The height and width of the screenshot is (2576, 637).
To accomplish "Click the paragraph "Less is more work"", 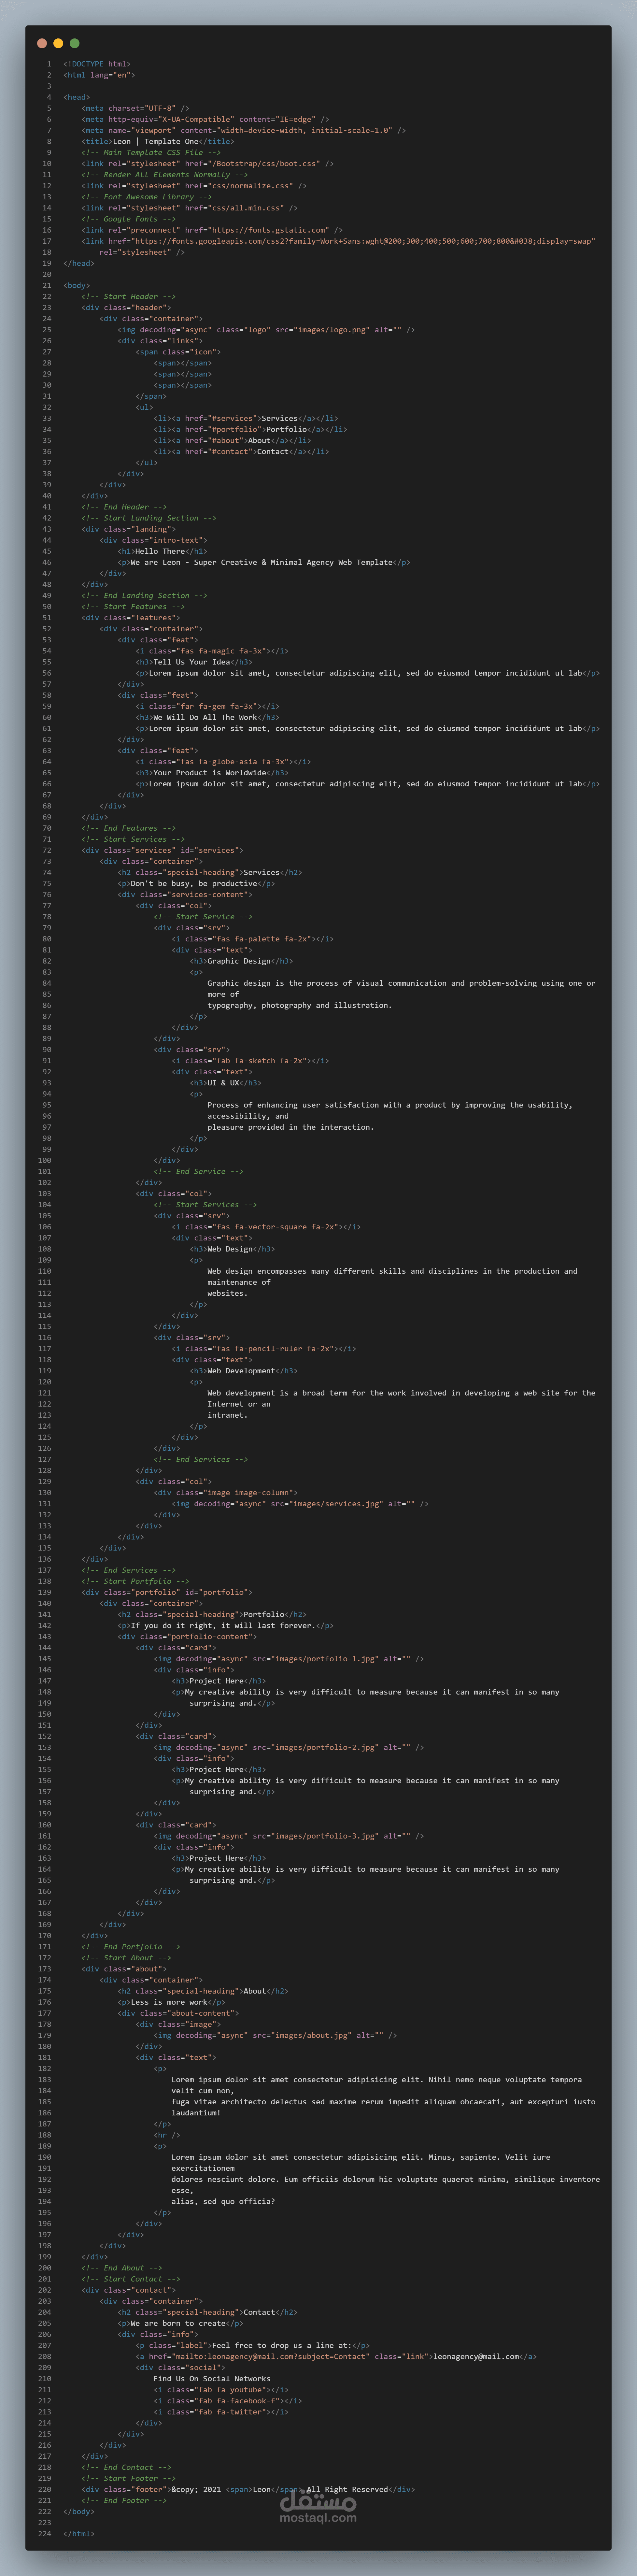I will tap(169, 2002).
